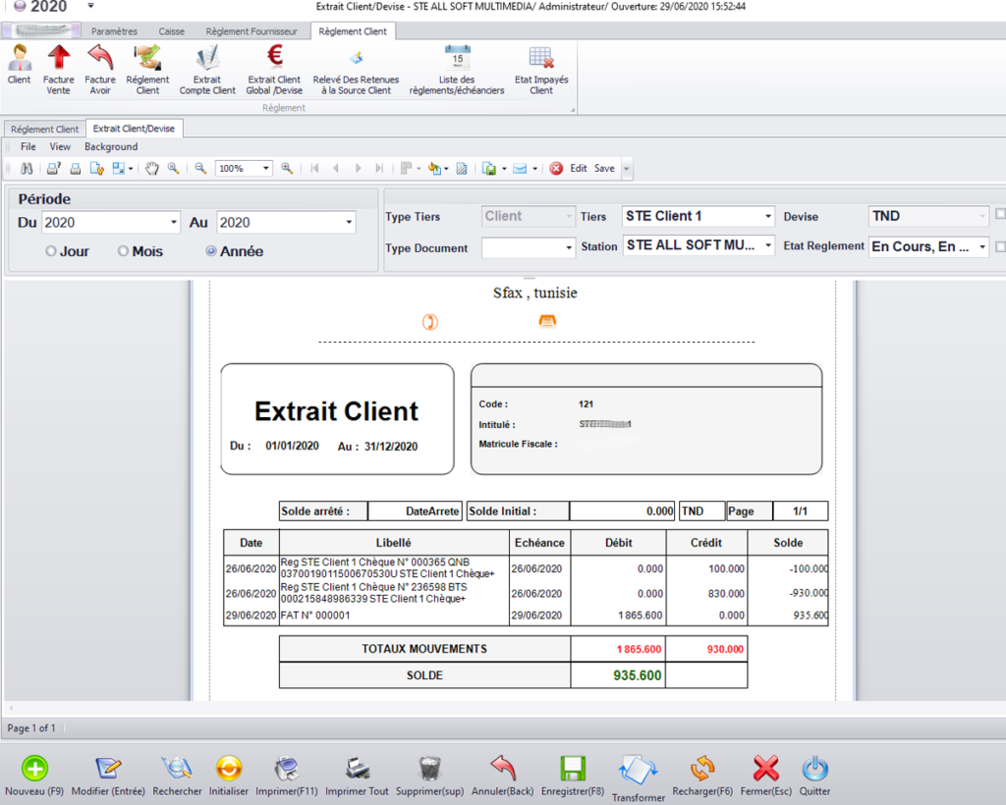The image size is (1006, 805).
Task: Click the Initialiser button
Action: tap(228, 776)
